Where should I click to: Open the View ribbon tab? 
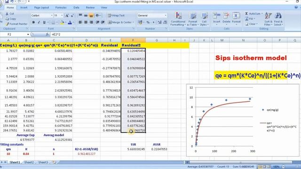[x=104, y=8]
